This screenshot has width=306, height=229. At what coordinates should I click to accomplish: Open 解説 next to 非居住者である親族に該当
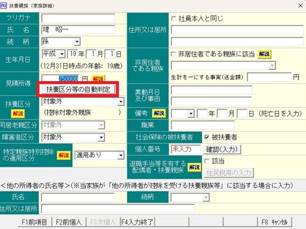(x=264, y=54)
